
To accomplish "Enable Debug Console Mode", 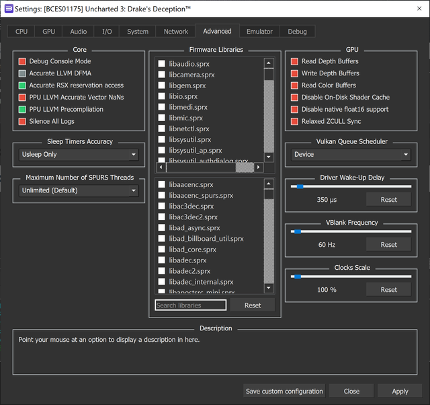I will tap(22, 61).
